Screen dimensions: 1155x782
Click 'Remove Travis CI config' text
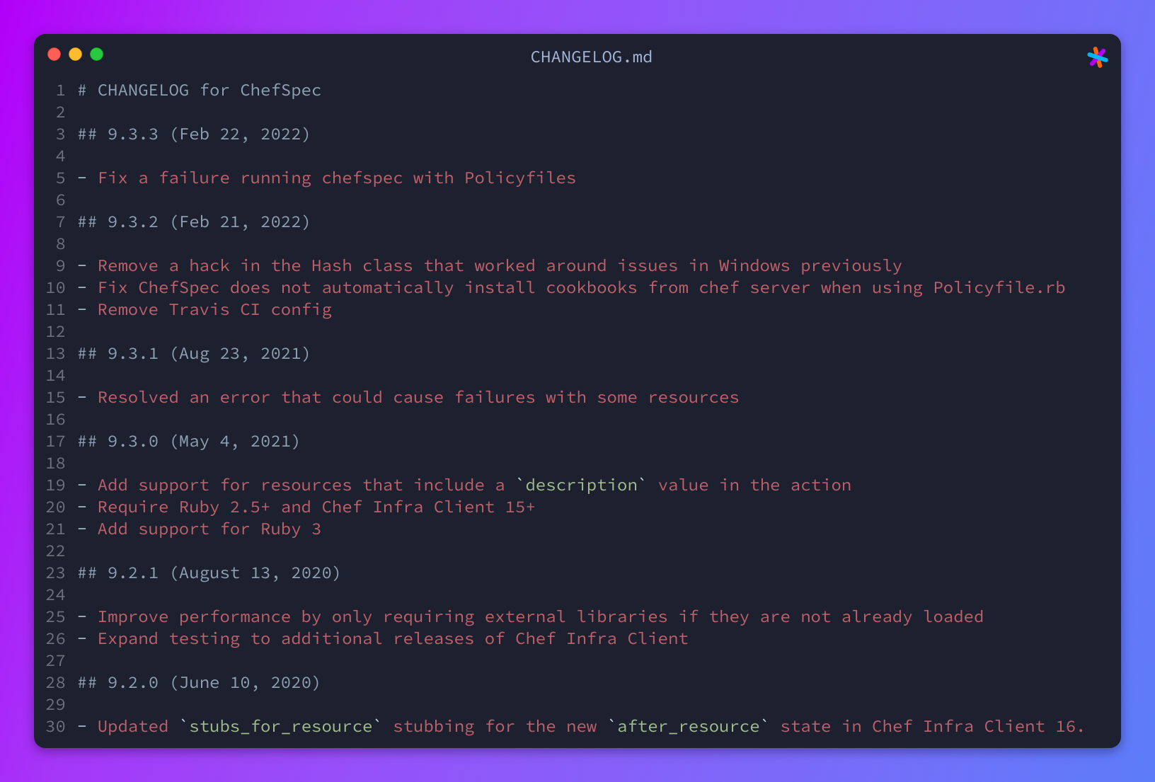tap(214, 310)
